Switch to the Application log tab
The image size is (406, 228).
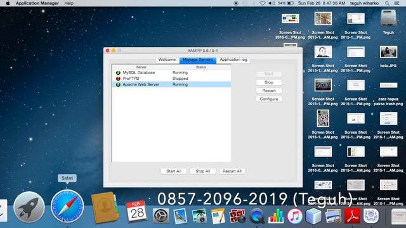click(x=233, y=60)
